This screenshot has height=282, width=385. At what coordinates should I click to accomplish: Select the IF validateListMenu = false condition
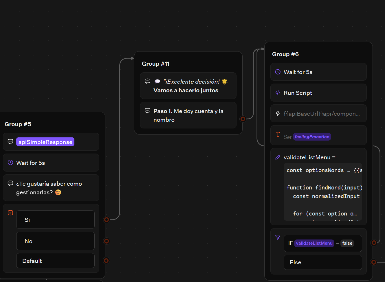[x=323, y=243]
